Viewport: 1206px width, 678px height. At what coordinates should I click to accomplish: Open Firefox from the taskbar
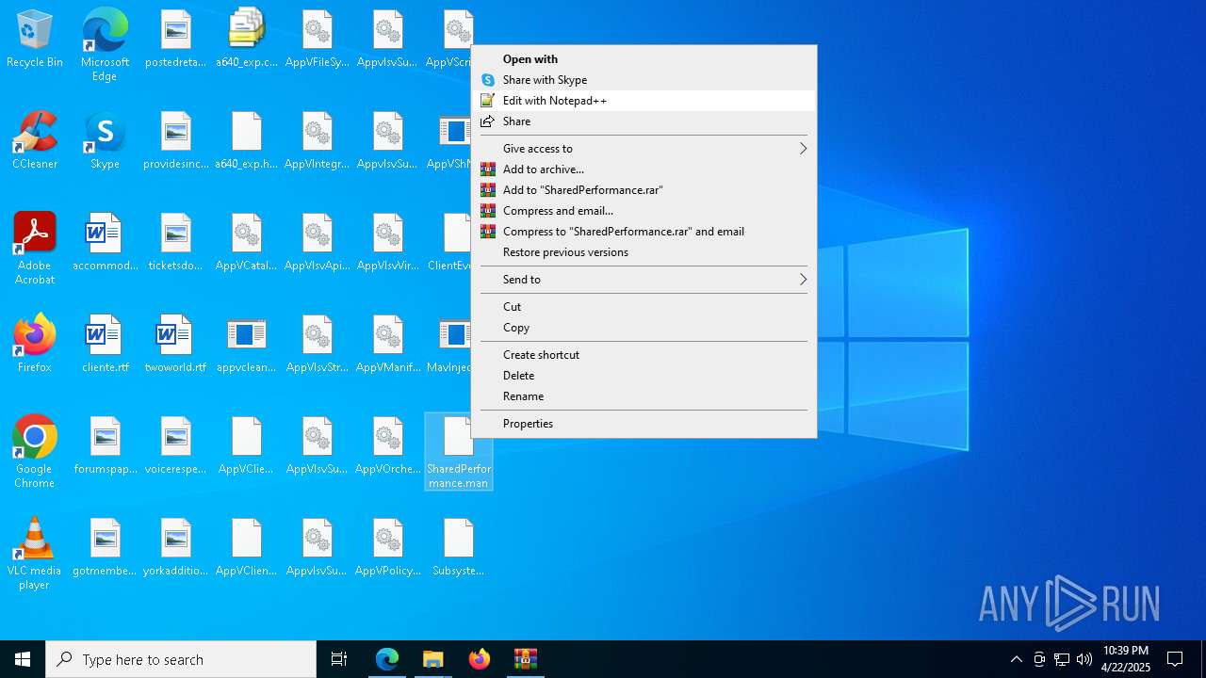479,659
